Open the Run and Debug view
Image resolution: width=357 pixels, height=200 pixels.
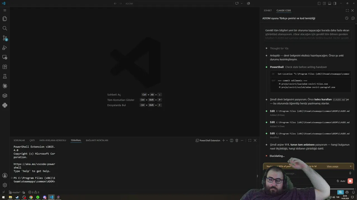pos(5,48)
